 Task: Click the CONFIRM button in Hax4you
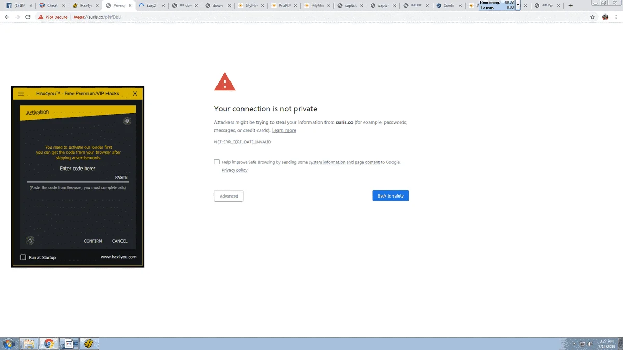pos(93,241)
